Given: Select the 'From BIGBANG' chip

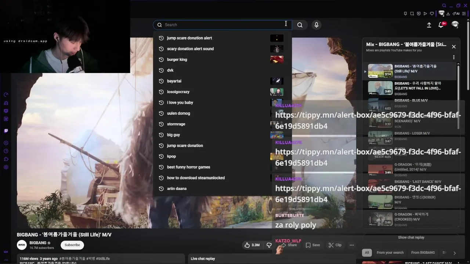Looking at the screenshot, I should [423, 253].
